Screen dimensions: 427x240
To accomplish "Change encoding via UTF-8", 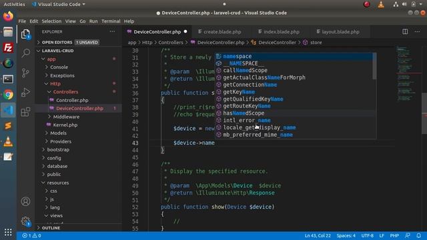I will point(367,235).
